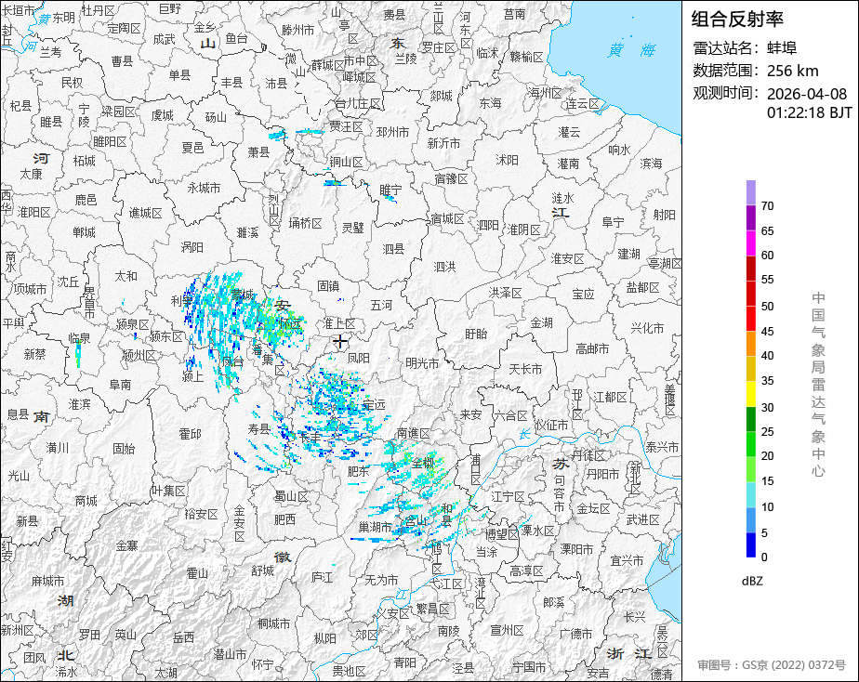Click the legend value 20
Screen dimensions: 859x682
[768, 456]
